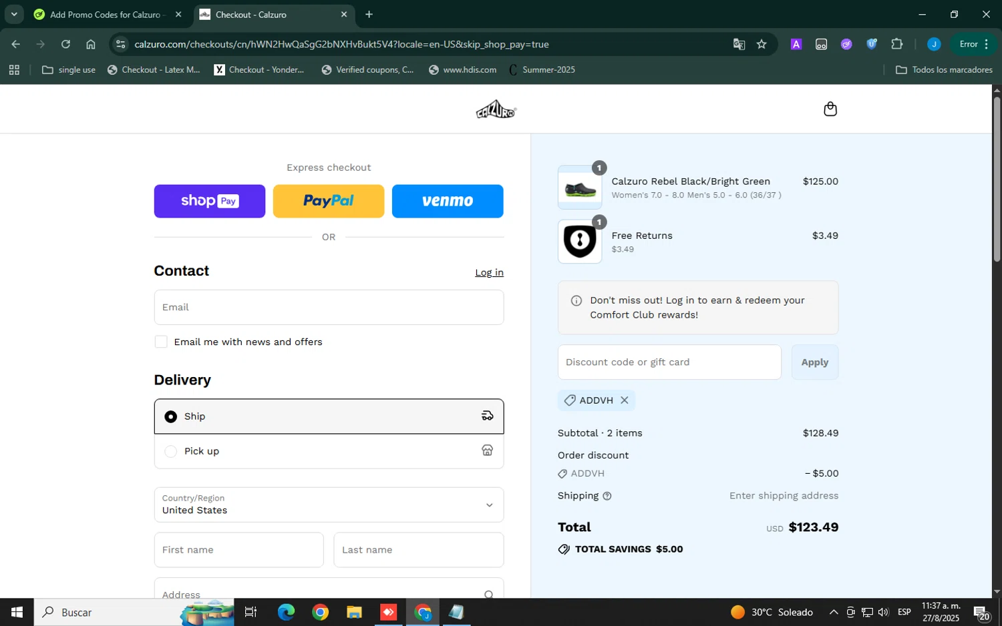Go back to previous page
Viewport: 1002px width, 626px height.
(x=15, y=44)
